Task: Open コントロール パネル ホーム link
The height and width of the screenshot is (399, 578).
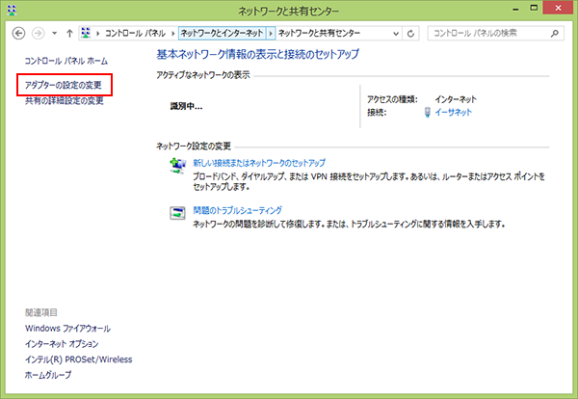Action: 66,61
